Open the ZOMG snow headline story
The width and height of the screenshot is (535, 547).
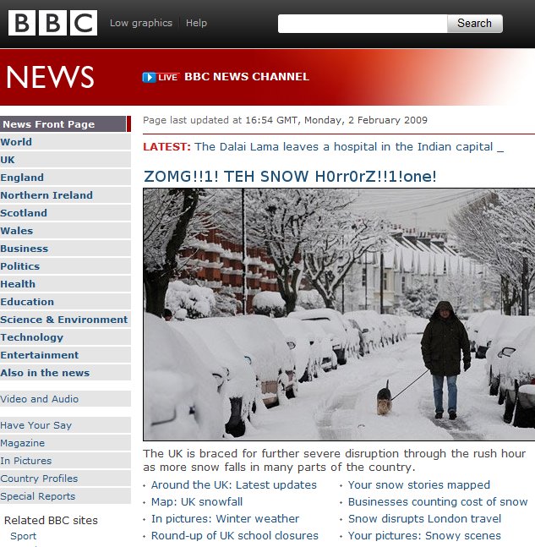pyautogui.click(x=290, y=176)
